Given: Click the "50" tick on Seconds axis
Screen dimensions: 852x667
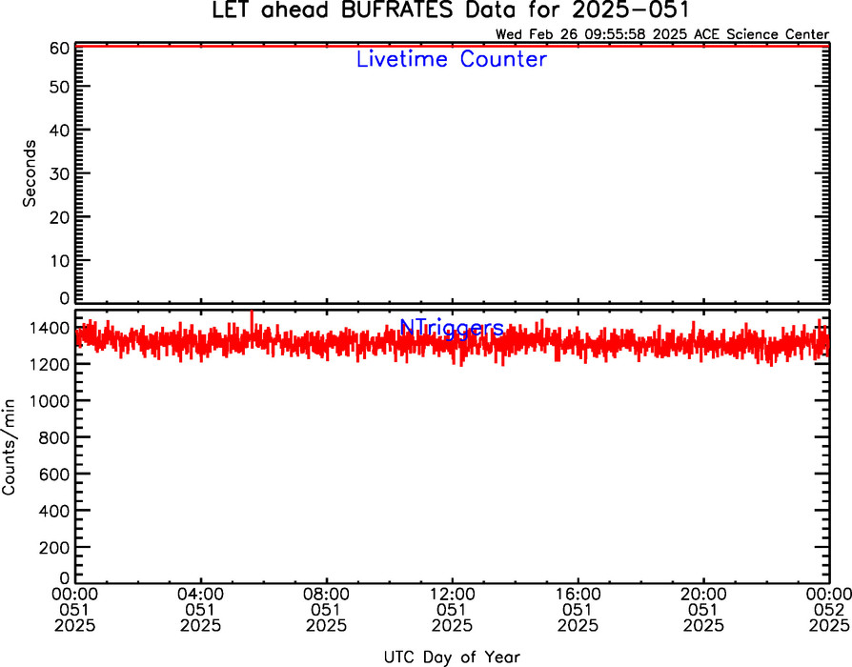Looking at the screenshot, I should [x=59, y=87].
